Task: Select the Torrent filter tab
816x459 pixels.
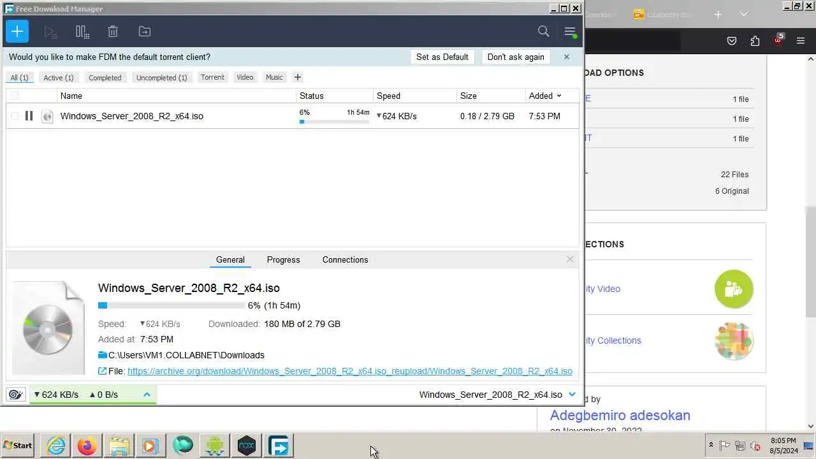Action: [x=212, y=77]
